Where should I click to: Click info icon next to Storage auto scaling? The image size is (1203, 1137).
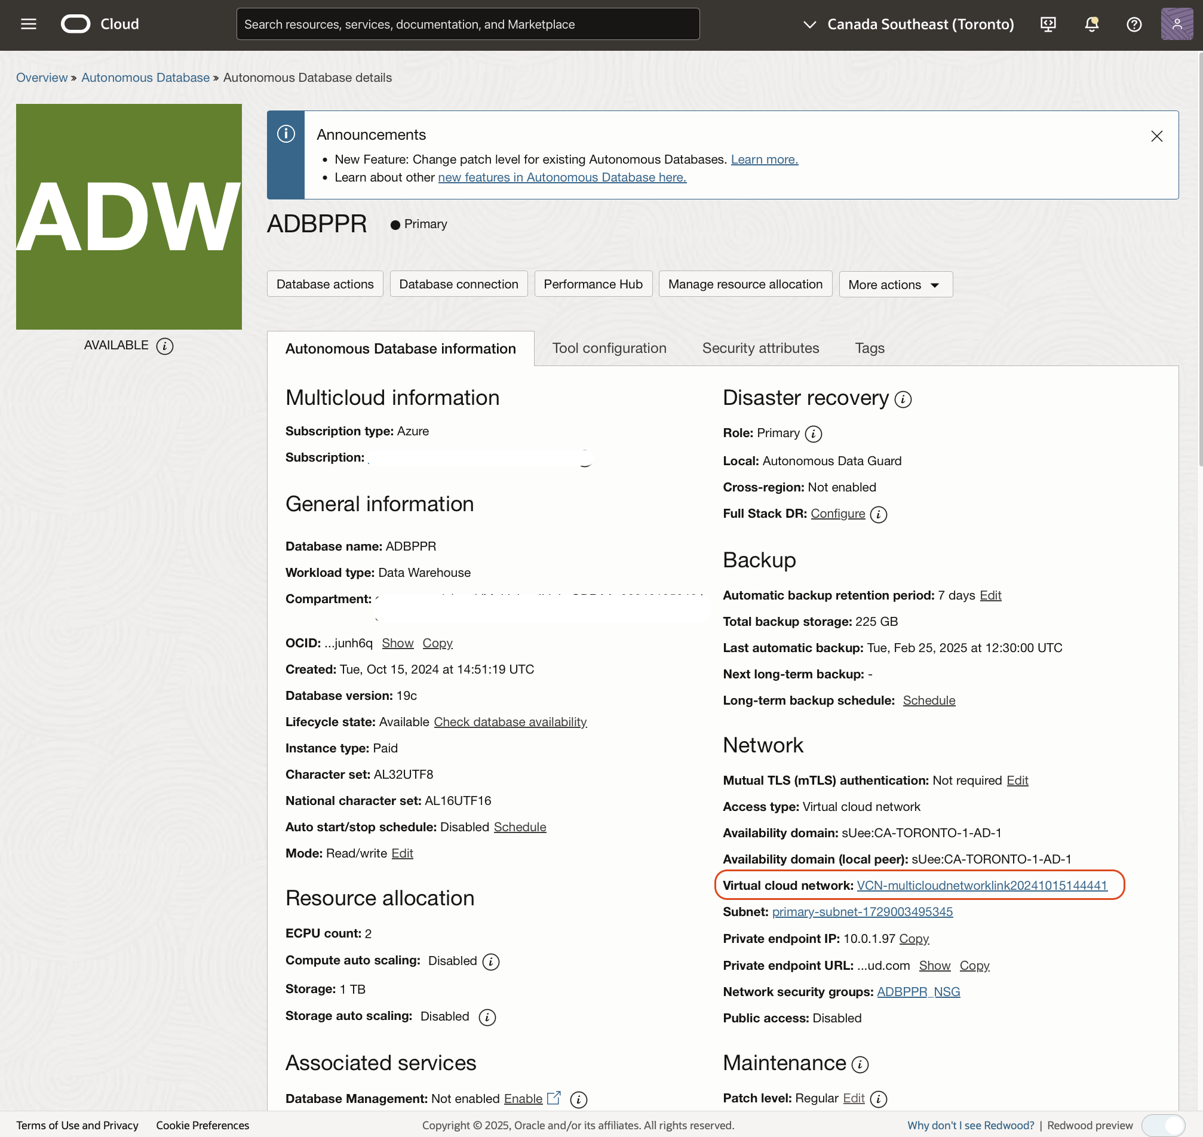[x=487, y=1018]
